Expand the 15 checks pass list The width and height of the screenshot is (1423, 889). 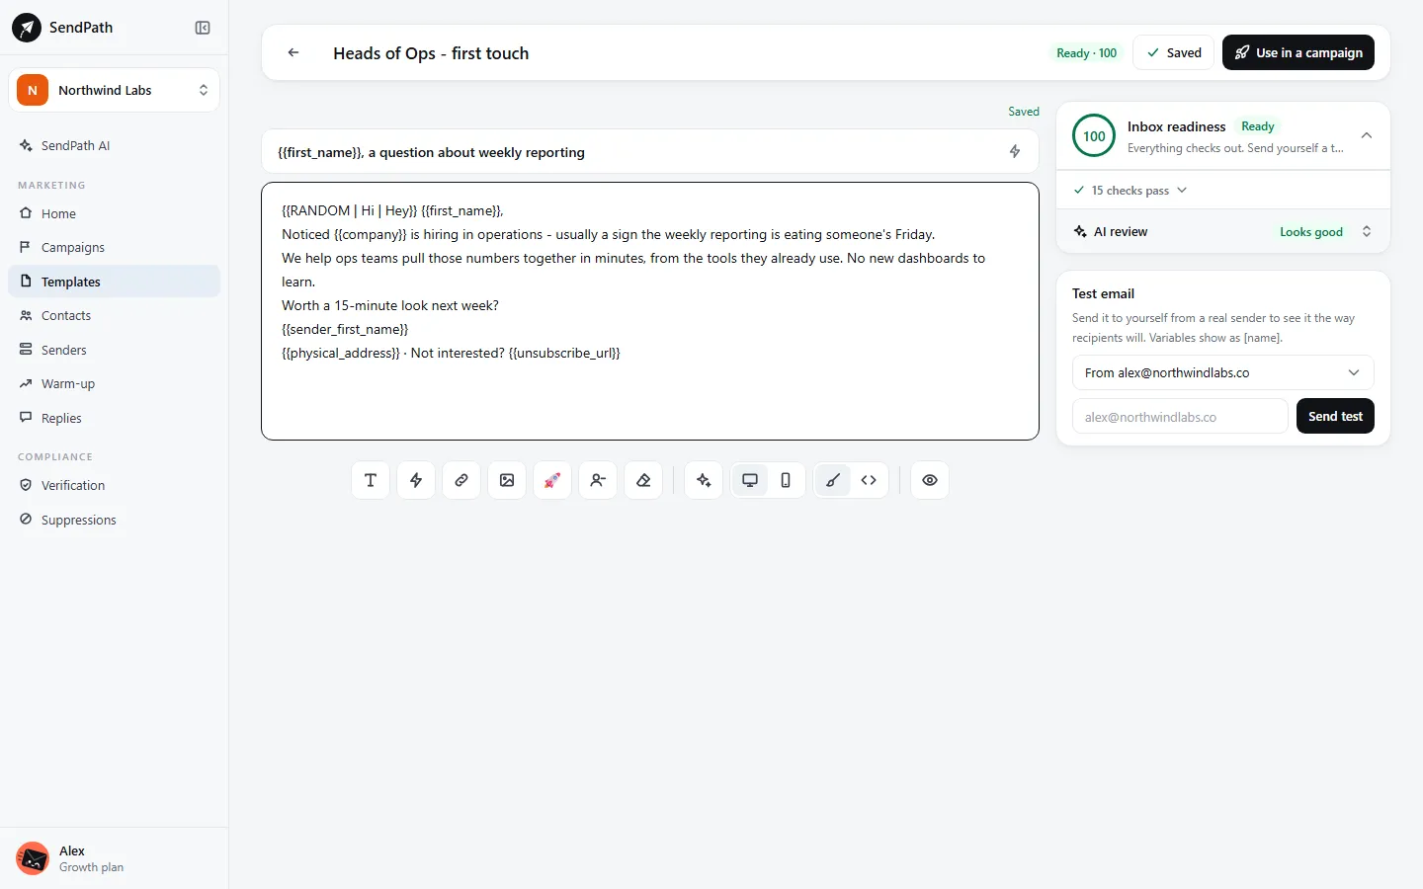pos(1130,191)
